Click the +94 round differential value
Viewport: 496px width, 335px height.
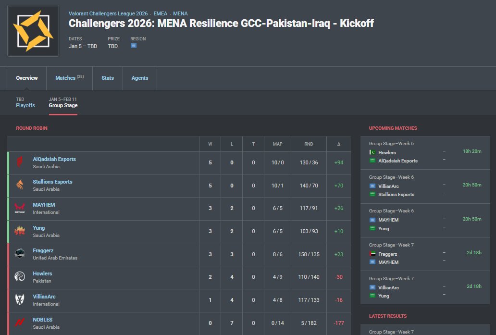coord(338,162)
